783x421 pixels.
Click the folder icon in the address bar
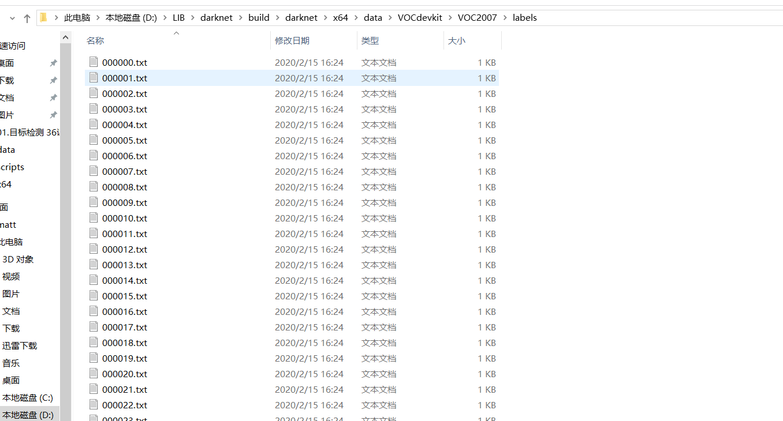coord(43,17)
